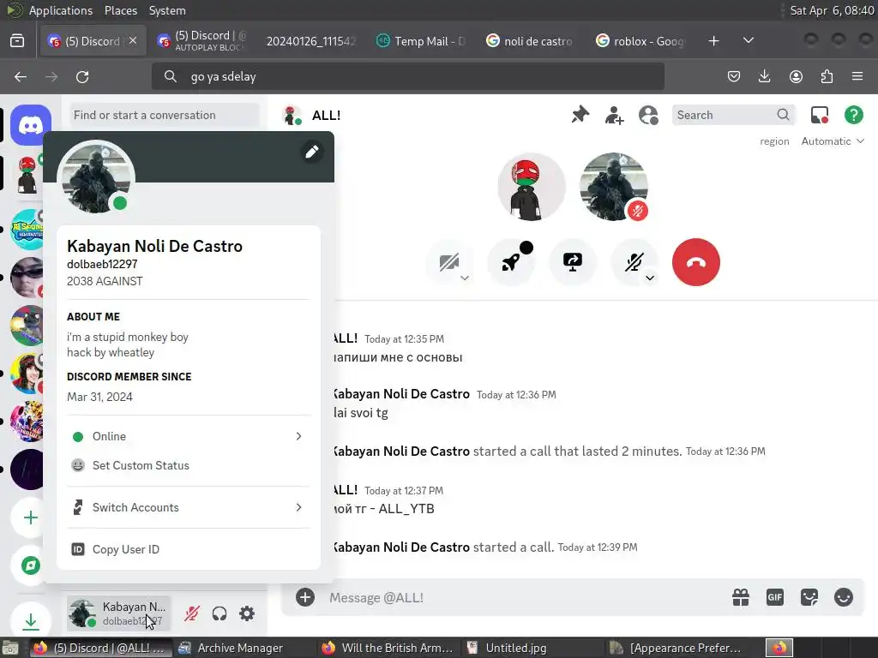Open Discord home direct messages icon

coord(31,125)
